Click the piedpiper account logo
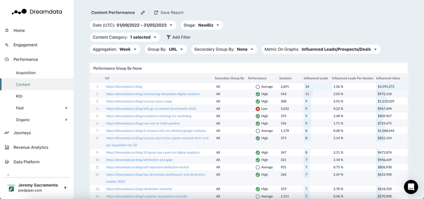This screenshot has width=424, height=199. tap(11, 188)
